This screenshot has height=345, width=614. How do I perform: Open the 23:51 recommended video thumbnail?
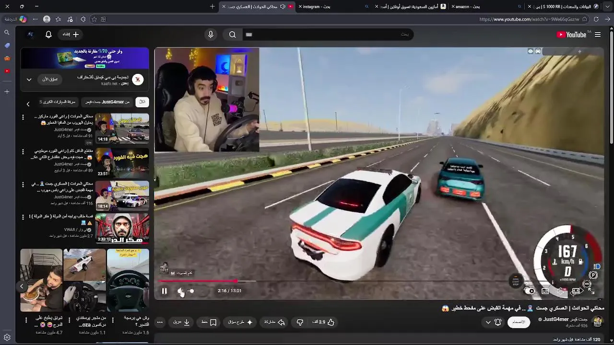122,163
